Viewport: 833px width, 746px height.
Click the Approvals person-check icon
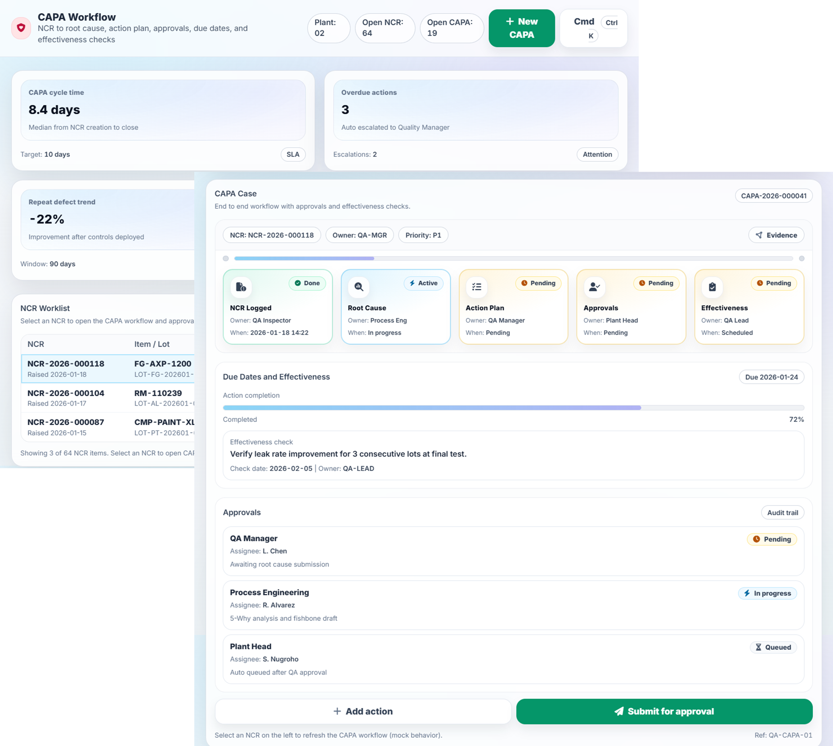(x=594, y=286)
